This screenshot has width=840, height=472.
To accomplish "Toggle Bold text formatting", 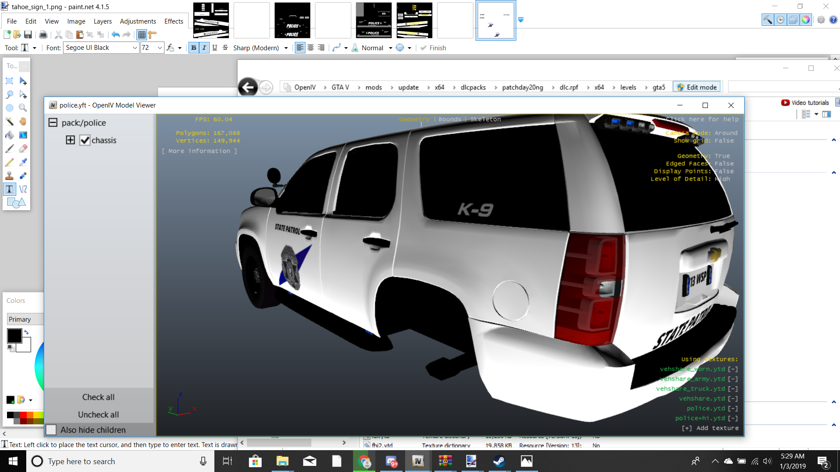I will pyautogui.click(x=193, y=48).
